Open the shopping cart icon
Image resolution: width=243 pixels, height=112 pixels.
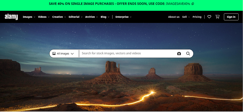[x=217, y=17]
